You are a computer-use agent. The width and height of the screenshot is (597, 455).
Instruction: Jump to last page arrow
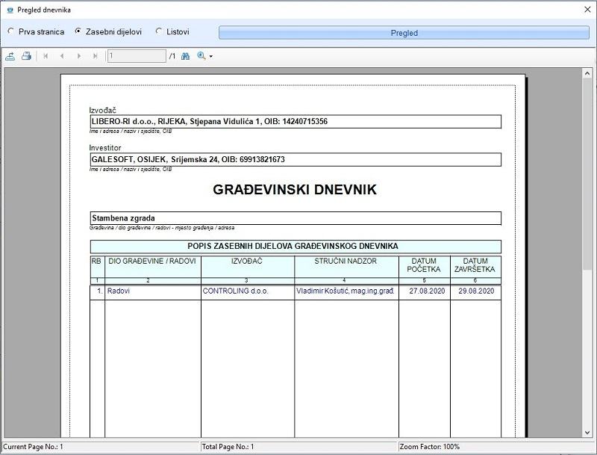click(95, 56)
